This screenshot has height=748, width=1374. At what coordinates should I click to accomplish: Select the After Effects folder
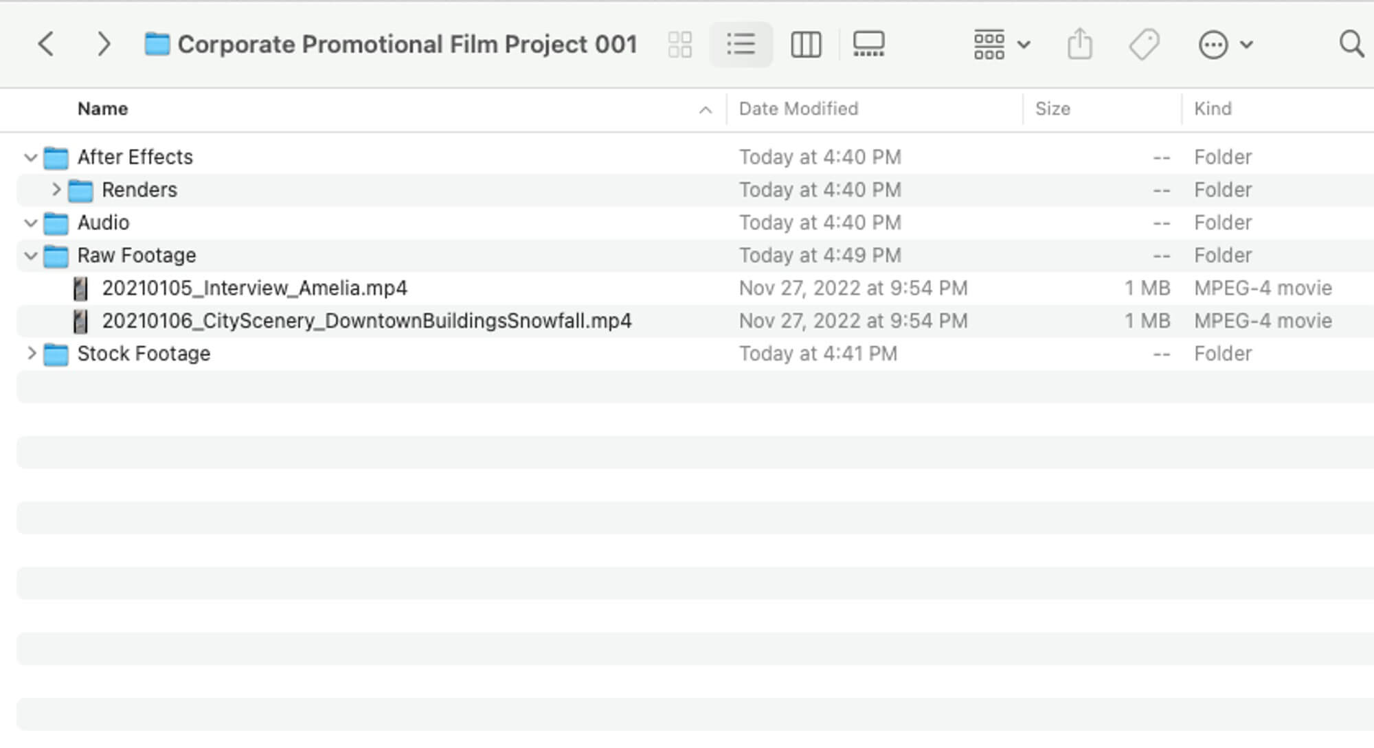tap(133, 157)
